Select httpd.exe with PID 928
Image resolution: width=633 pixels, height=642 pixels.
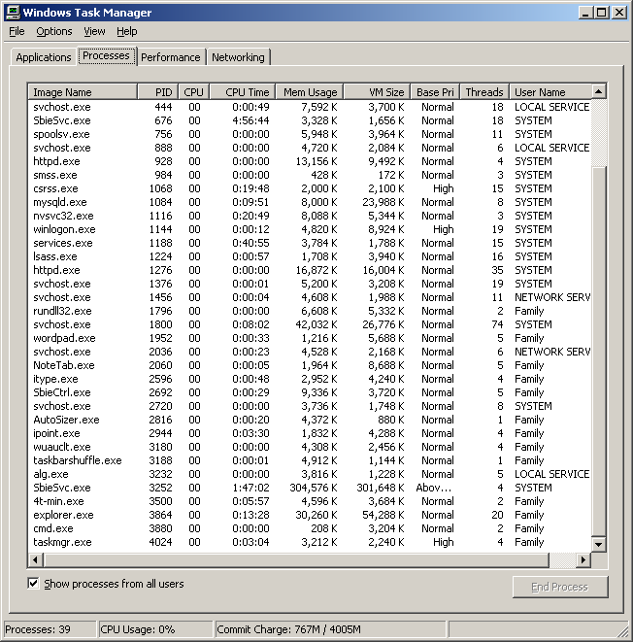(310, 161)
